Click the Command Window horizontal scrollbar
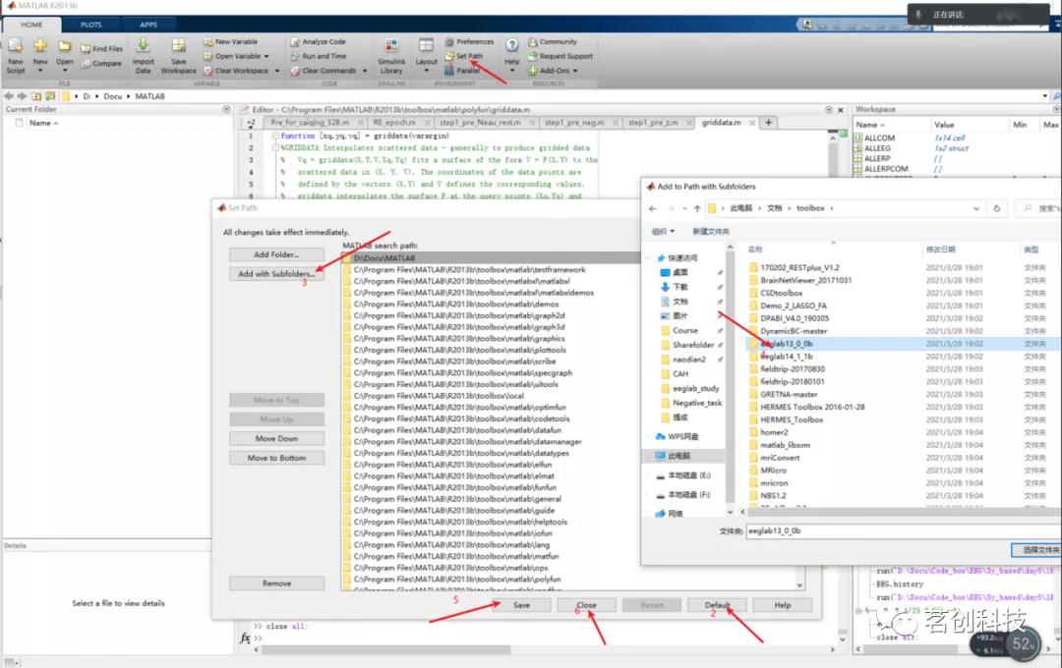The height and width of the screenshot is (668, 1062). tap(385, 649)
